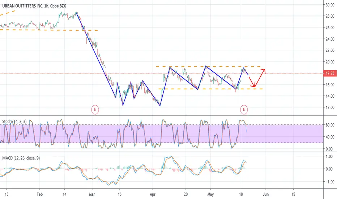This screenshot has height=199, width=337.
Task: Click the 30.00 price axis label
Action: click(330, 5)
